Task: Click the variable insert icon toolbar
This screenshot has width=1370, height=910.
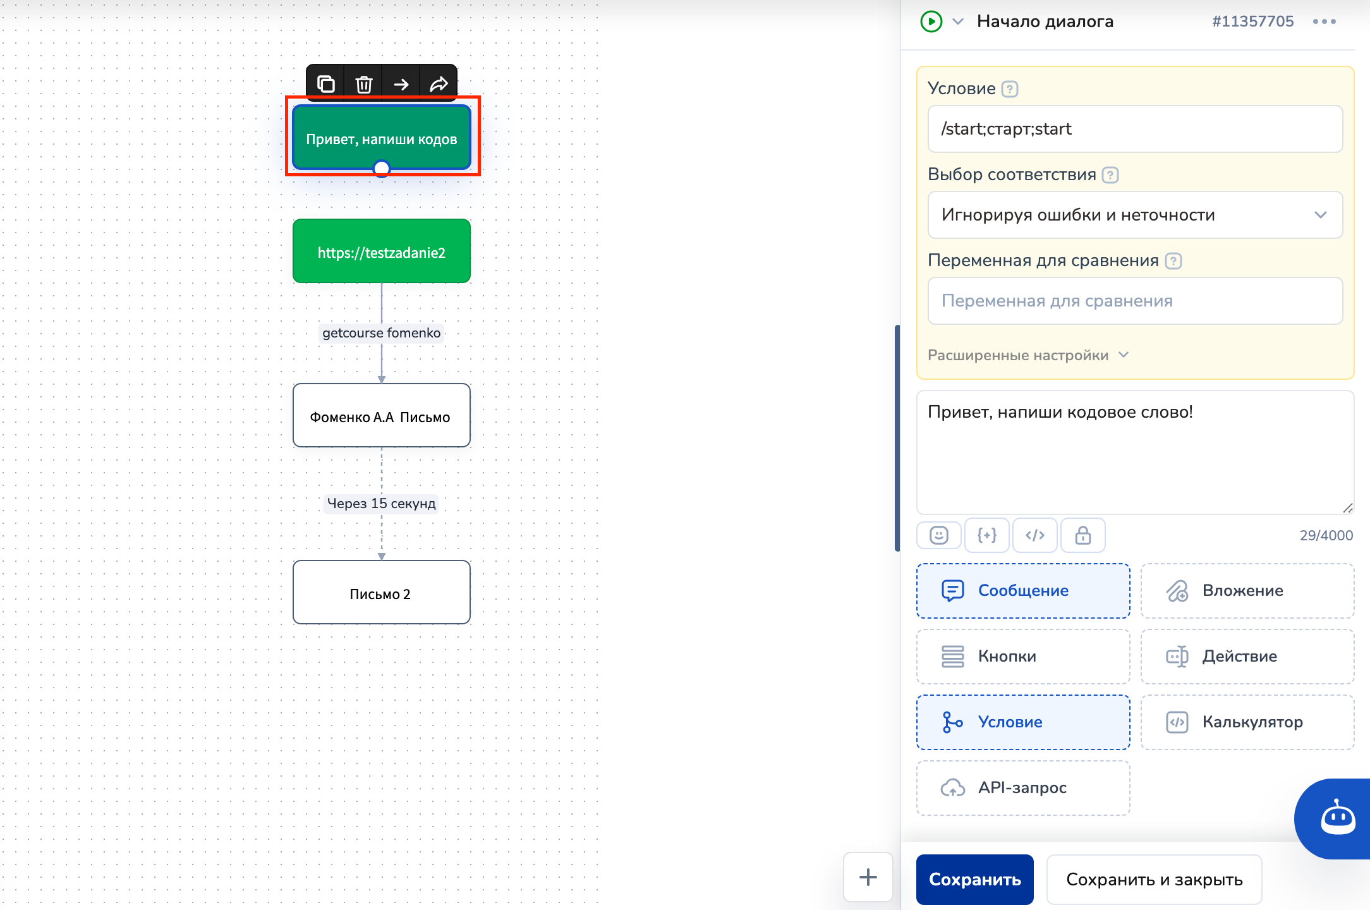Action: (x=985, y=535)
